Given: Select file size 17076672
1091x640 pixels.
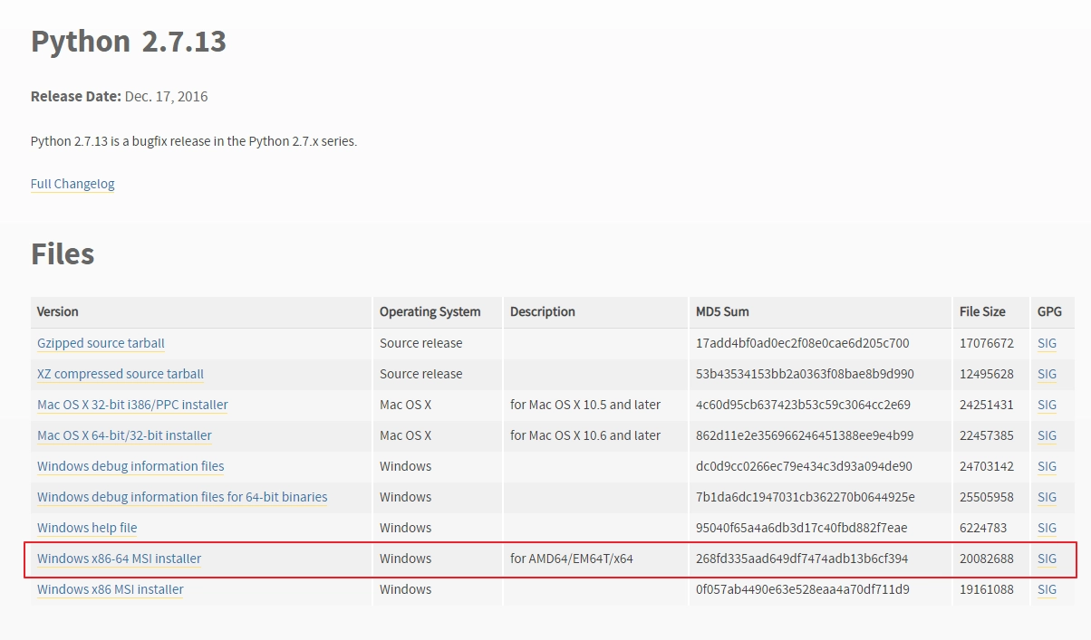Looking at the screenshot, I should tap(987, 343).
